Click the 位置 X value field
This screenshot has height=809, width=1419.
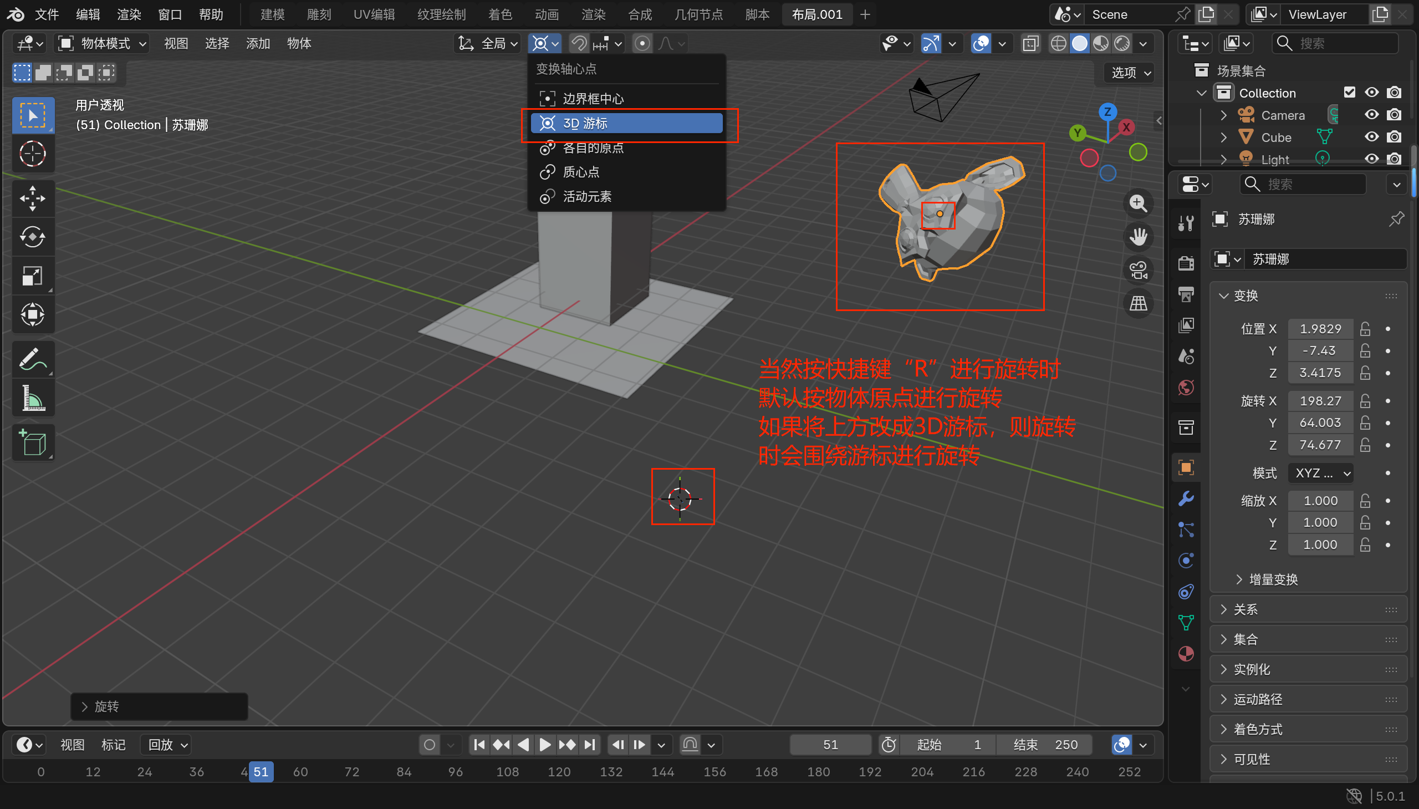[x=1320, y=329]
